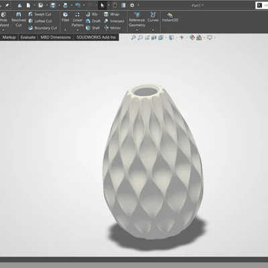The image size is (268, 268).
Task: Click the Apply Scene icon
Action: [x=199, y=38]
